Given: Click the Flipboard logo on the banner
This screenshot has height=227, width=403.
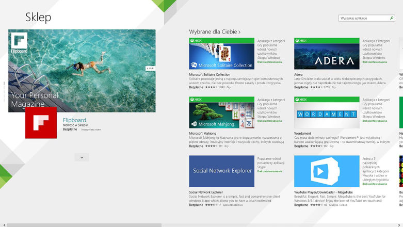Looking at the screenshot, I should 19,43.
